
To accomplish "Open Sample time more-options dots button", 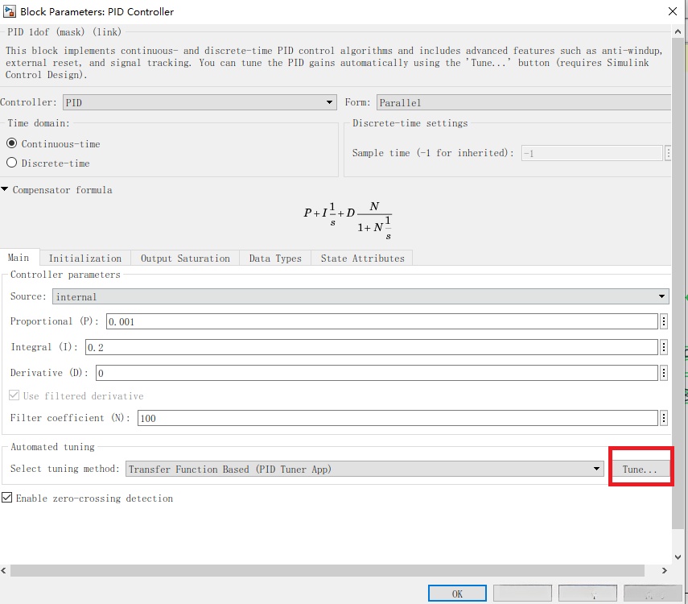I will [x=668, y=153].
